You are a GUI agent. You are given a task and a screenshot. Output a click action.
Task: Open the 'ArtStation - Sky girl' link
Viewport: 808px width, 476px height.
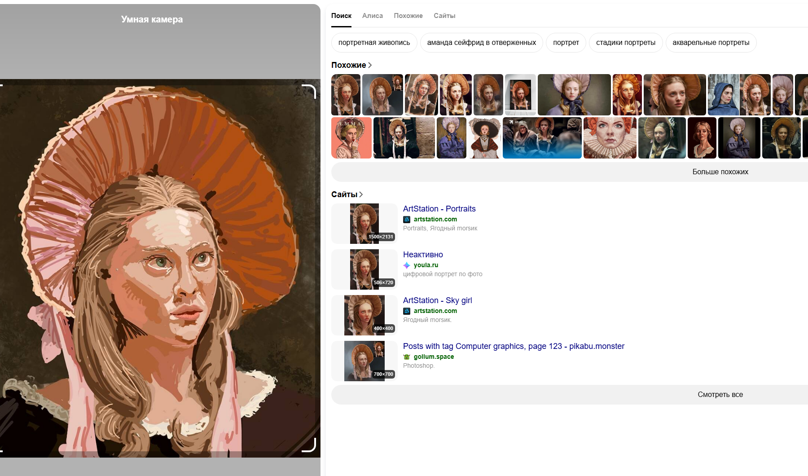(437, 300)
